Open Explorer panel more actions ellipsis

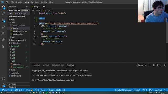coord(27,7)
